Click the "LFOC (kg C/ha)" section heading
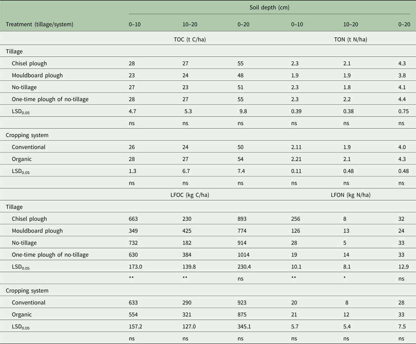Screen dimensions: 416x344 click(187, 195)
